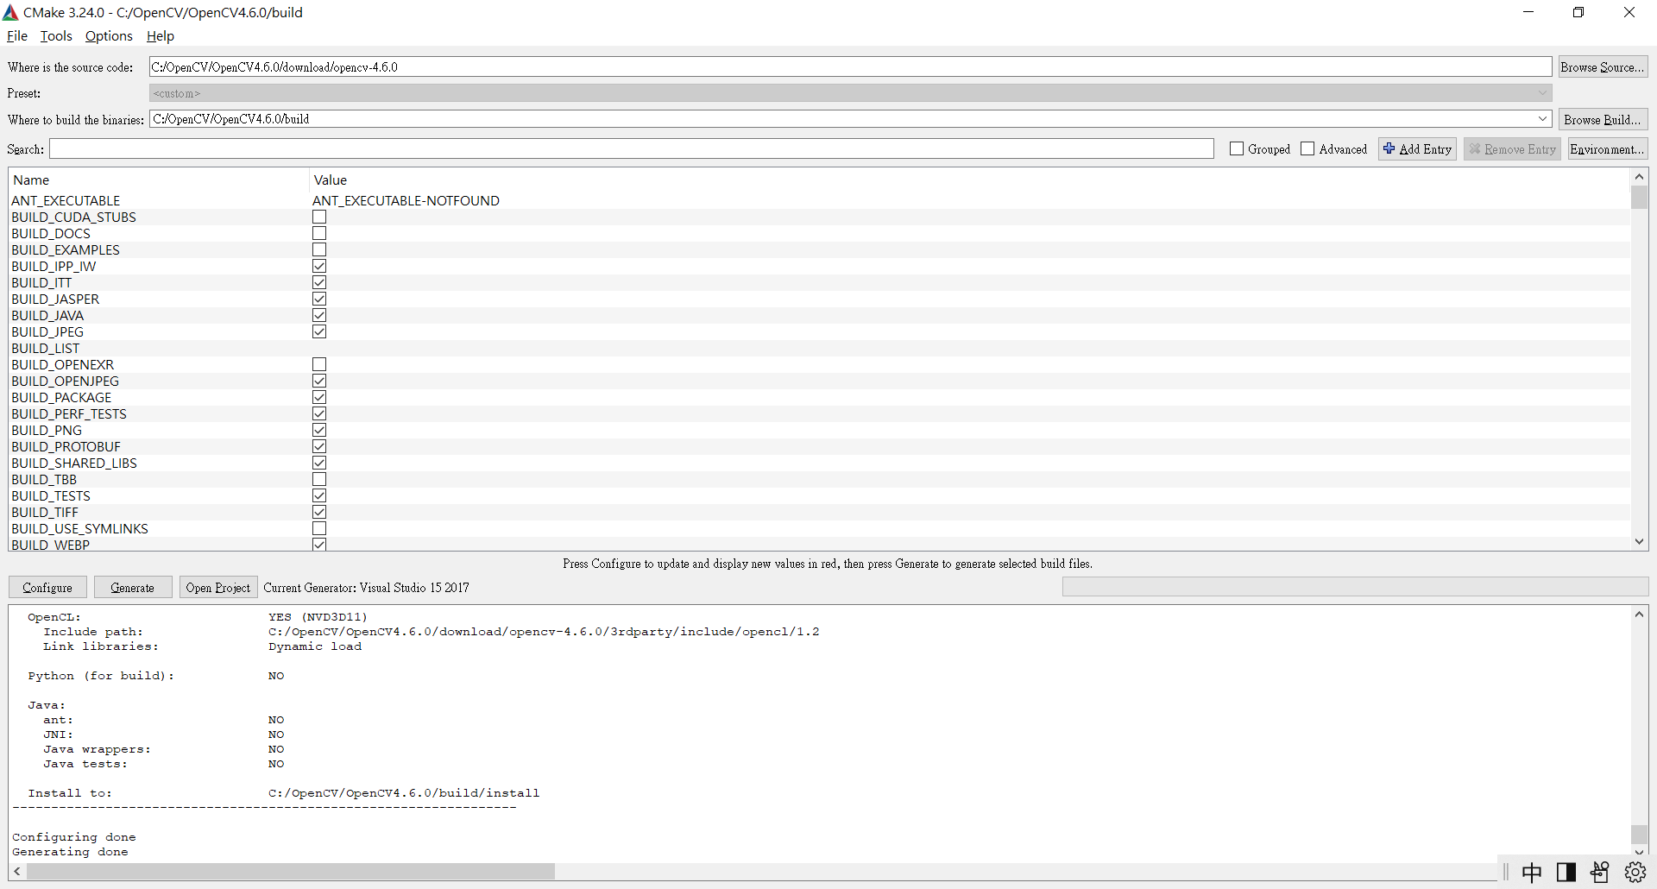
Task: Click cache list scroll-up arrow
Action: (1639, 177)
